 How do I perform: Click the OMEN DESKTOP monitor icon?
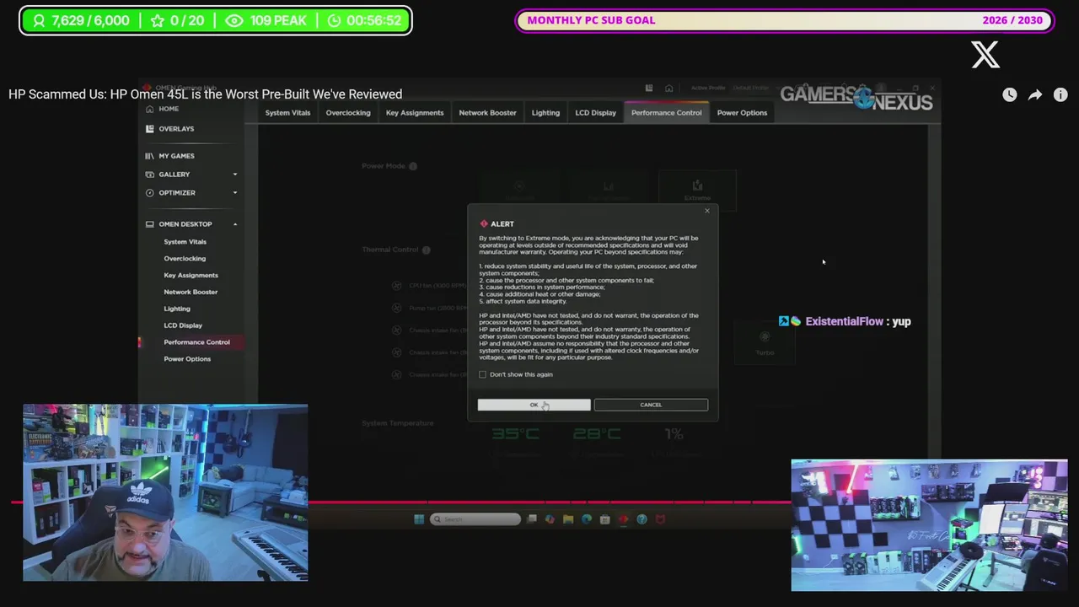(x=149, y=224)
